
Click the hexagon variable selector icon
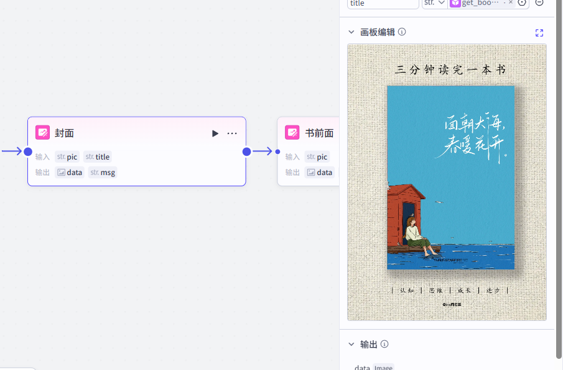522,2
